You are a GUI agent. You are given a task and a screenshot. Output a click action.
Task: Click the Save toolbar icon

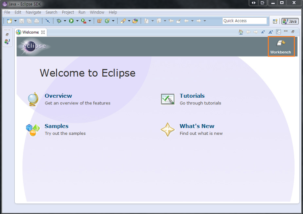coord(21,21)
